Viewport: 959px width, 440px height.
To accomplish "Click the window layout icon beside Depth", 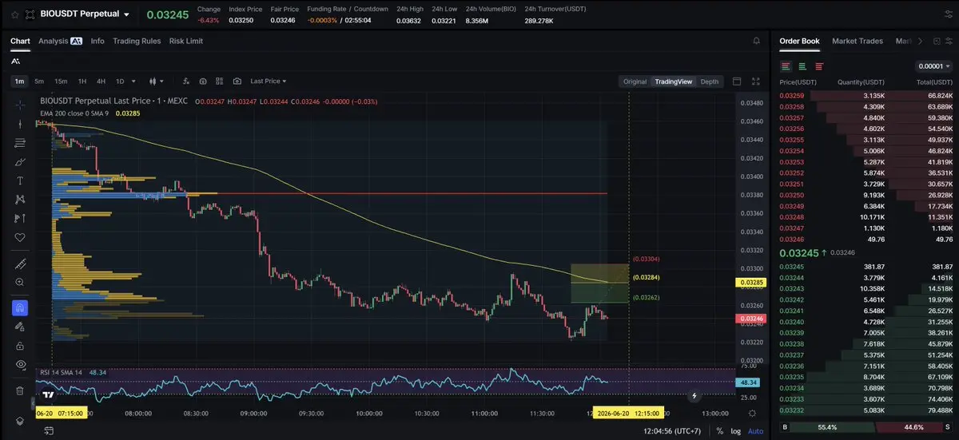I will pyautogui.click(x=736, y=81).
